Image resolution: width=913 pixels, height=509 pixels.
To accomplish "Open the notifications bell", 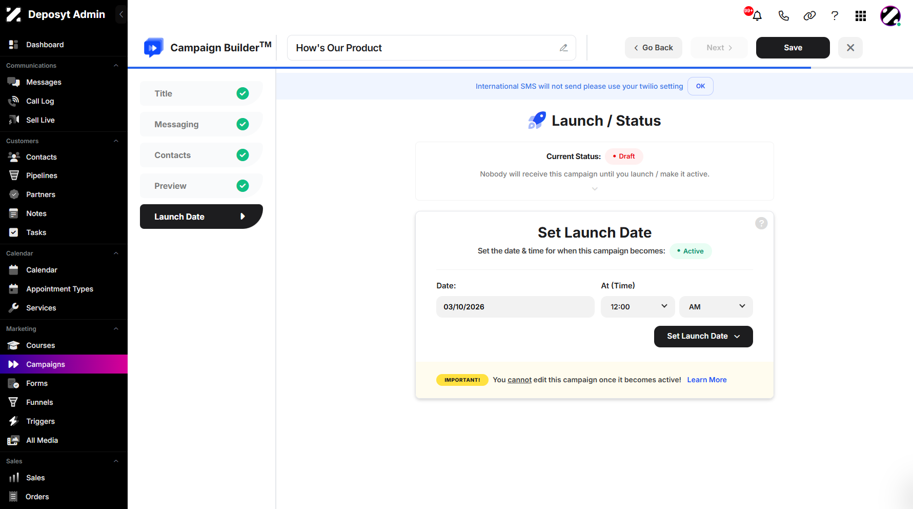I will pyautogui.click(x=757, y=15).
